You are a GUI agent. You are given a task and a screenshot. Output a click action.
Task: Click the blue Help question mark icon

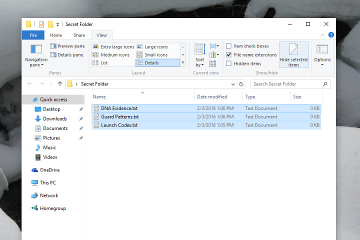click(331, 35)
